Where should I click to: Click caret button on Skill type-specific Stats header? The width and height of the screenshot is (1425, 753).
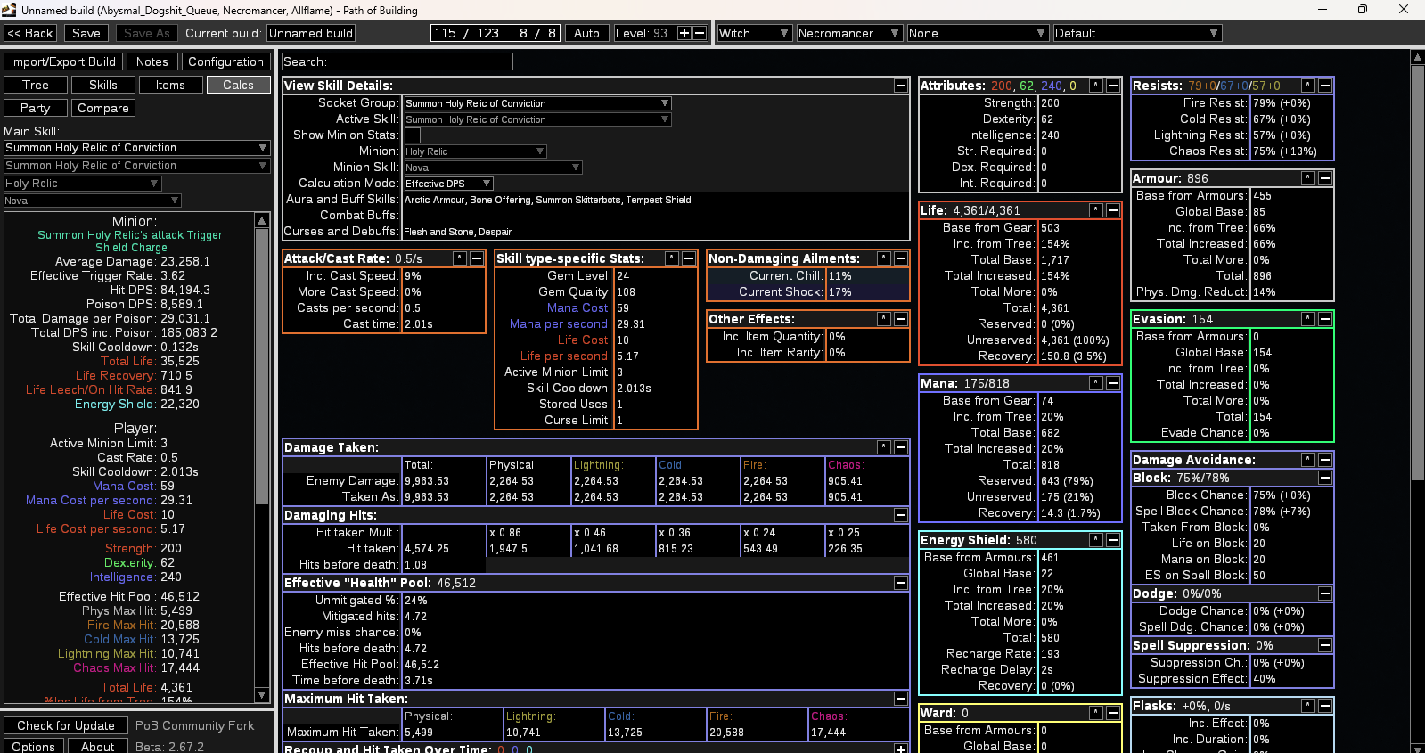(672, 258)
